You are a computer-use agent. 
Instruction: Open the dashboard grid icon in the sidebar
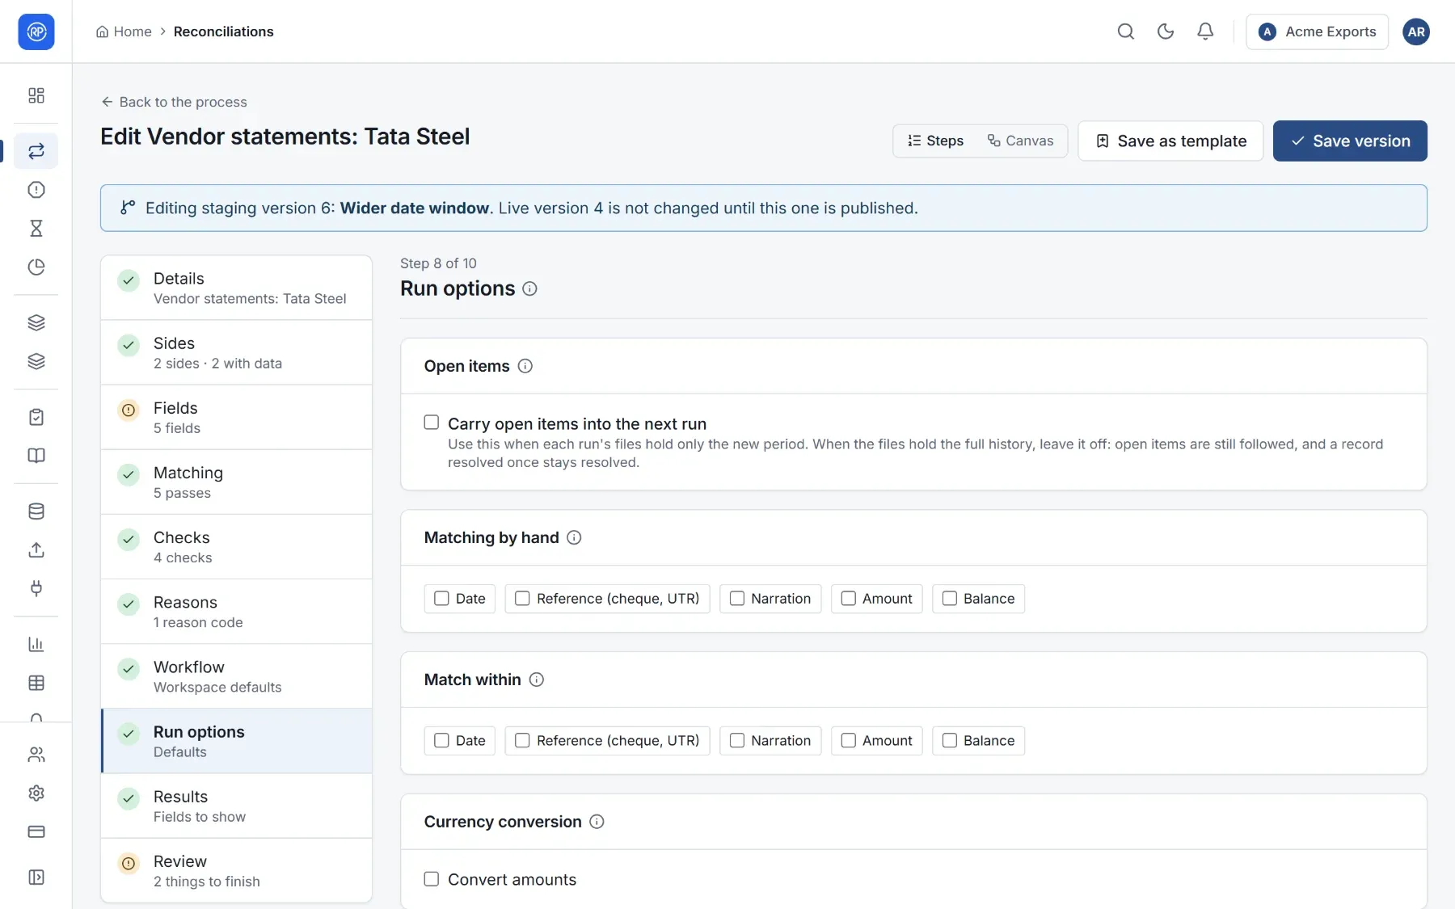36,95
